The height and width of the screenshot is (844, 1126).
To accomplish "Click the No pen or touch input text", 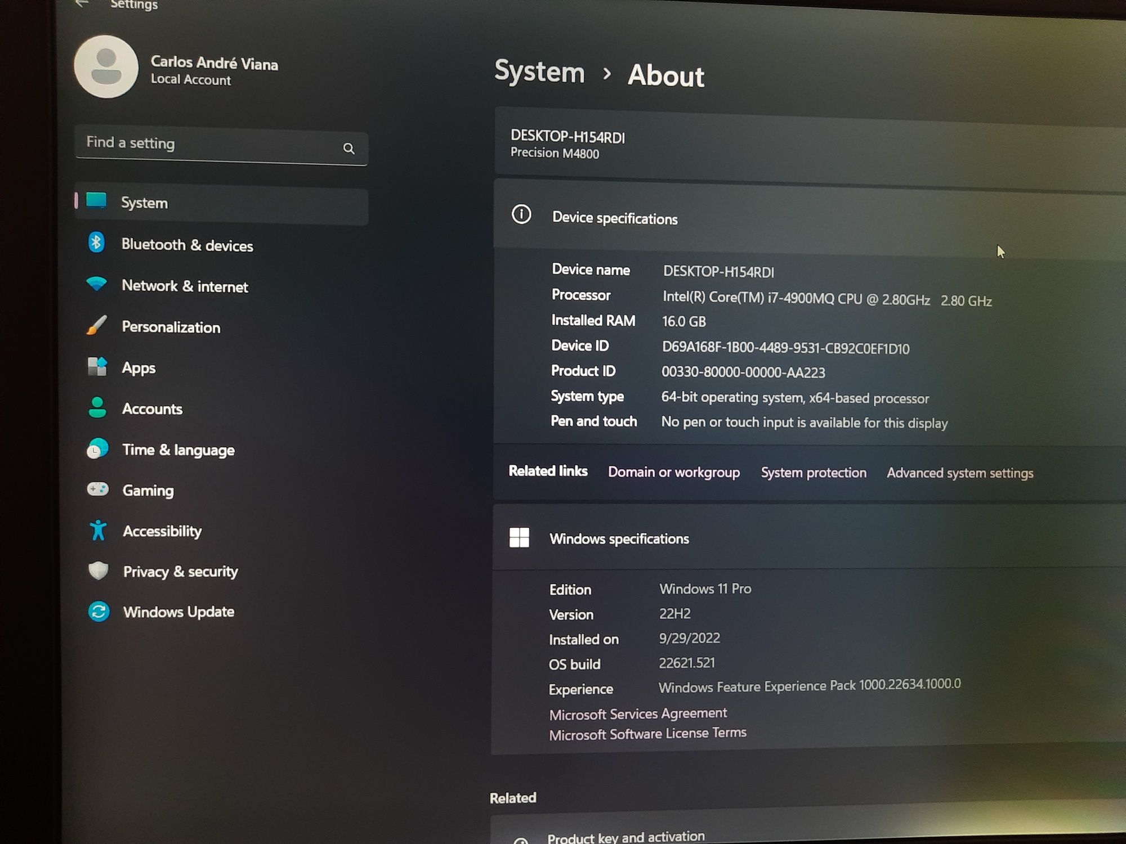I will [x=804, y=422].
